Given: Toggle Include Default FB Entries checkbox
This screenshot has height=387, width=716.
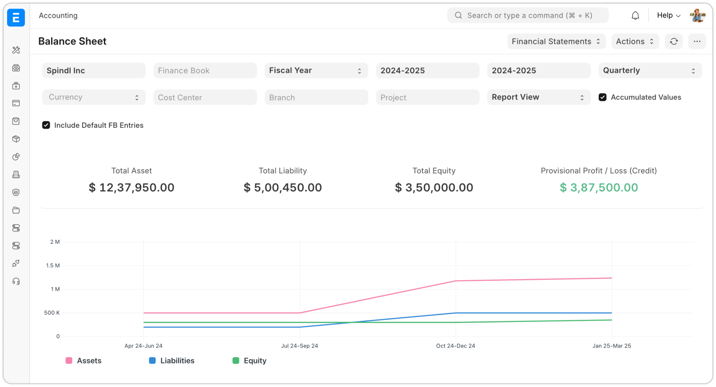Looking at the screenshot, I should 46,125.
